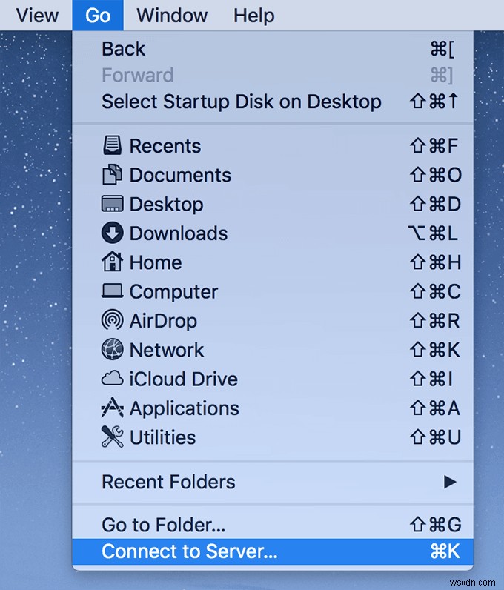This screenshot has height=590, width=504.
Task: Click the Network globe icon
Action: click(x=112, y=349)
